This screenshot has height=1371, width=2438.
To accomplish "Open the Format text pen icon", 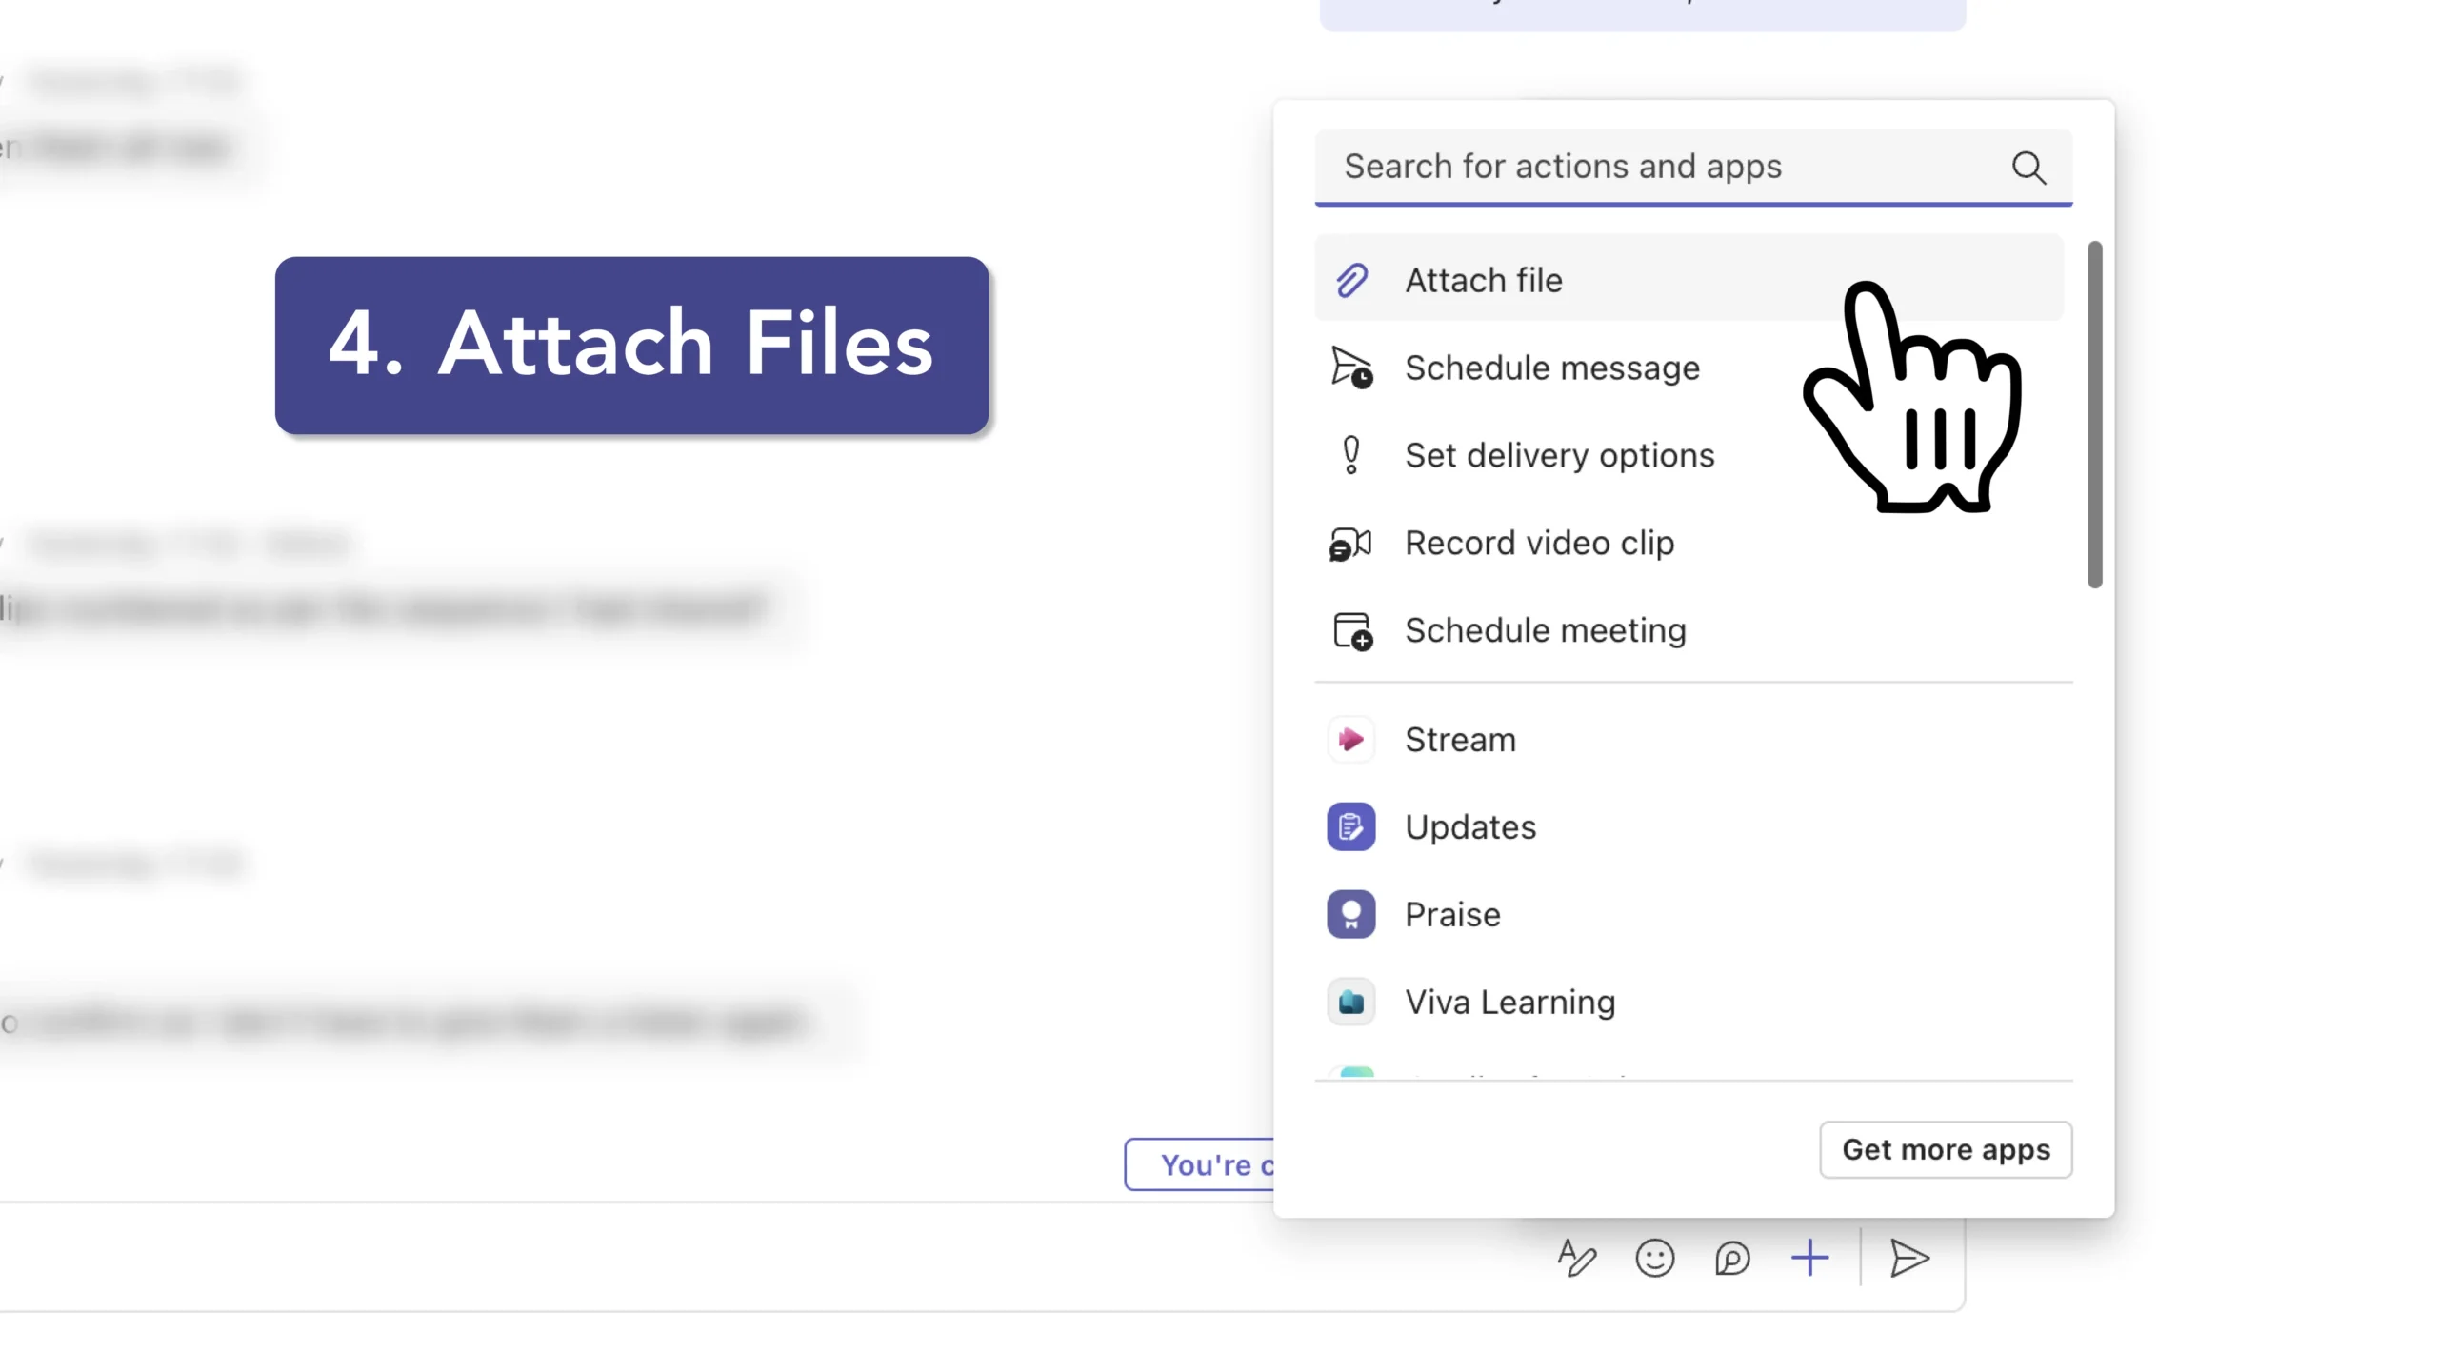I will tap(1577, 1259).
